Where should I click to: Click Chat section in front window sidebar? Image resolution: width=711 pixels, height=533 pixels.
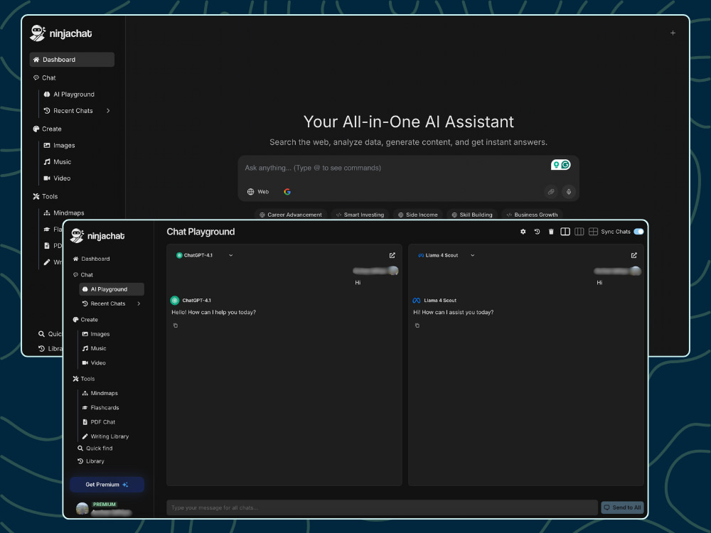coord(83,274)
